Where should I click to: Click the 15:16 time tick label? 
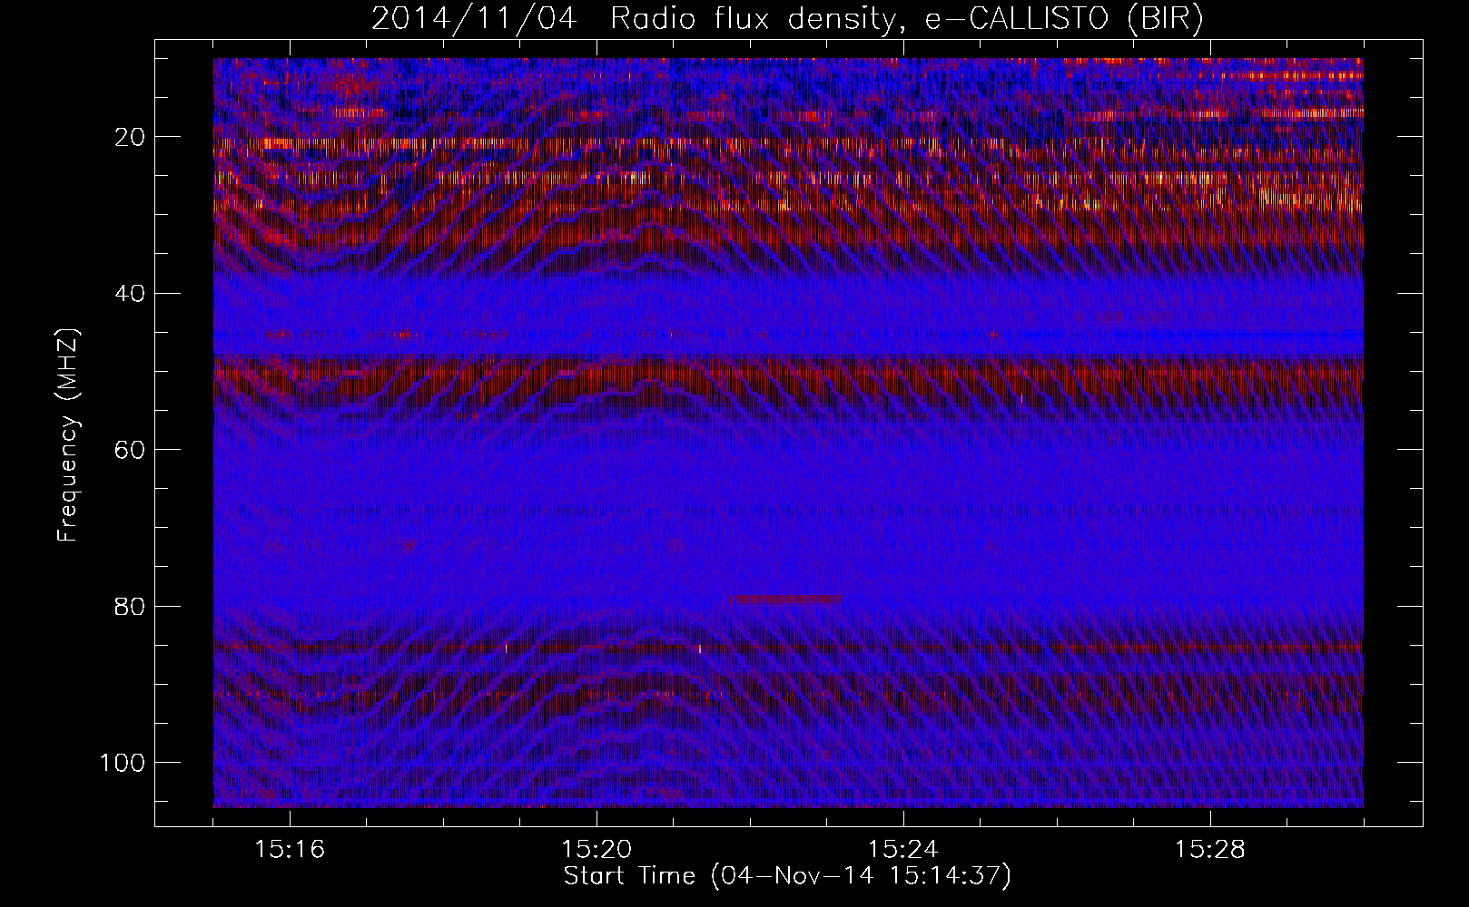pyautogui.click(x=291, y=850)
